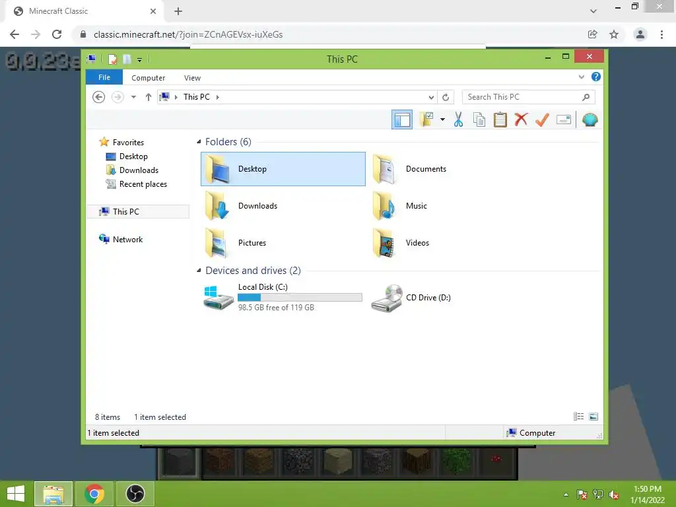Open the recent locations dropdown arrow
The image size is (676, 507).
(133, 97)
